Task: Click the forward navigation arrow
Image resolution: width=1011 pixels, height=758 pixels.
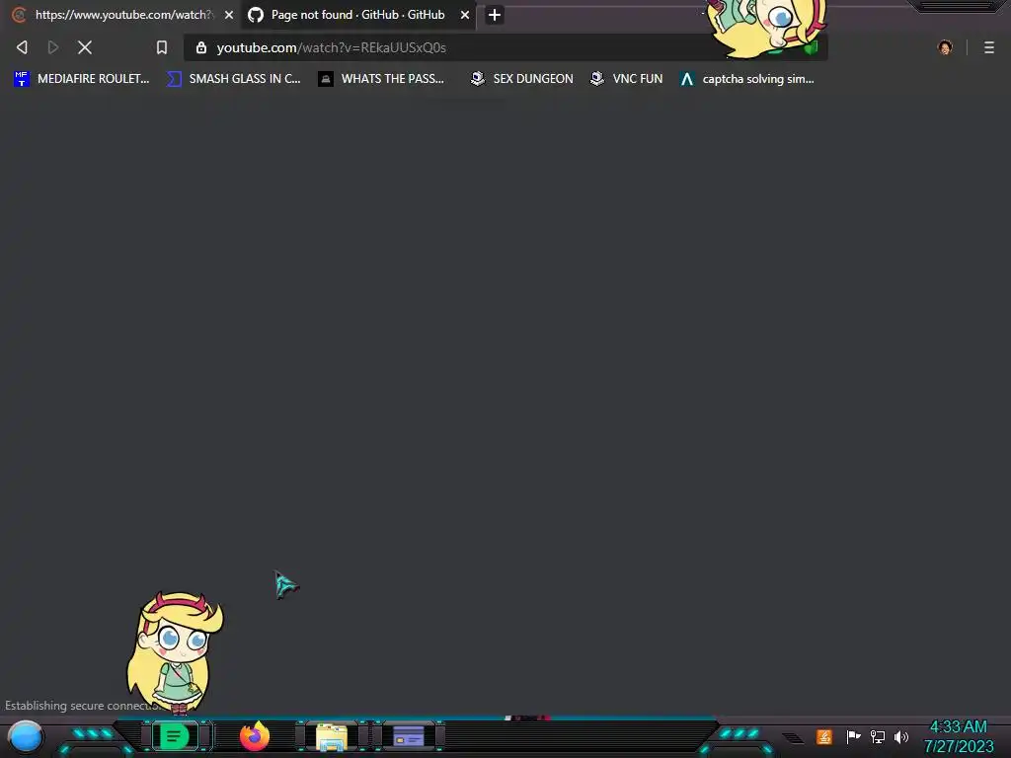Action: pos(53,47)
